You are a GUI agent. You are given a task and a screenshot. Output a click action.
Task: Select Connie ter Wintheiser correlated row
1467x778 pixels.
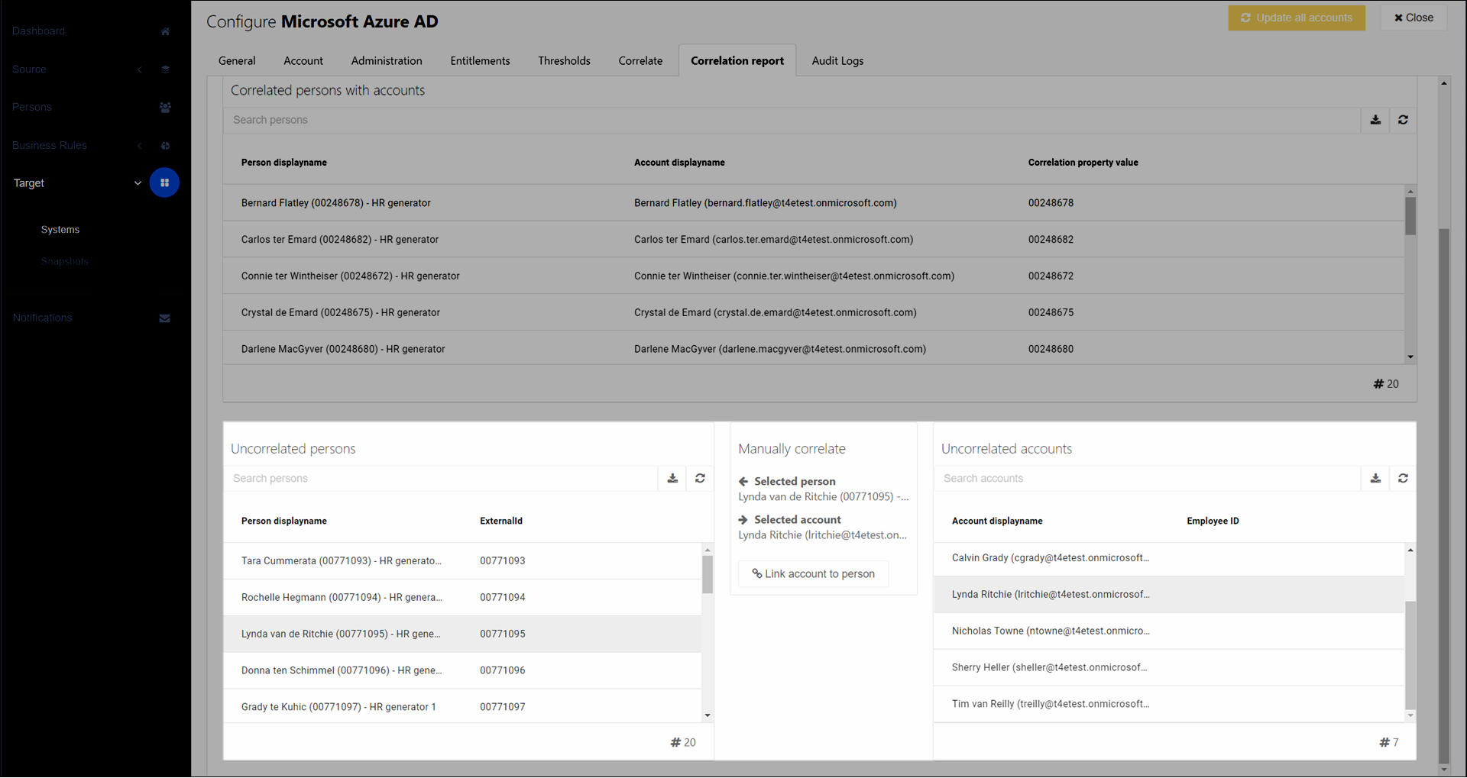(814, 276)
